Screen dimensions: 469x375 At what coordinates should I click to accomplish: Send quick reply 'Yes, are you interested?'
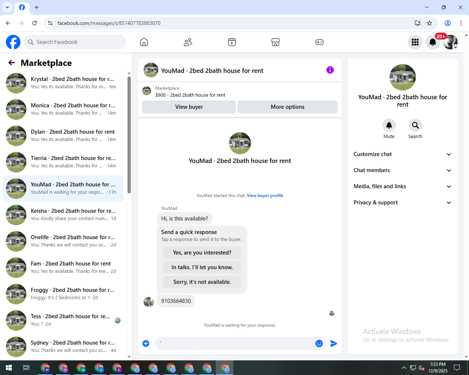pos(202,253)
